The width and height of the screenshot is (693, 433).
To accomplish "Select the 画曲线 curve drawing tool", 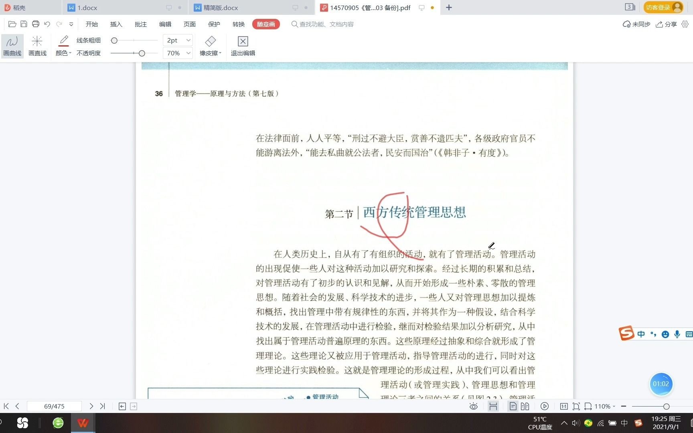I will (12, 46).
